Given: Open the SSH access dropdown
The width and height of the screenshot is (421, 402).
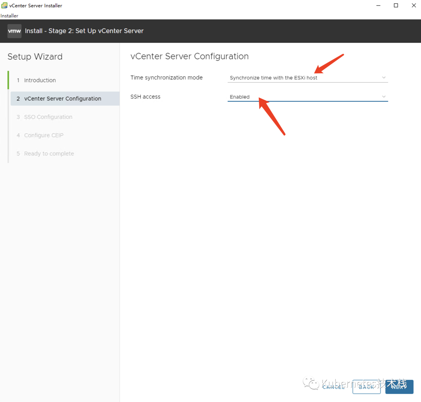Looking at the screenshot, I should click(308, 97).
